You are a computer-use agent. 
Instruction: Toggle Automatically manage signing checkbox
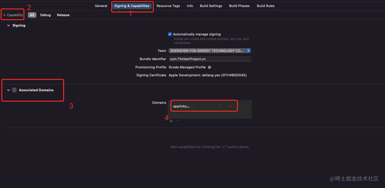[170, 34]
